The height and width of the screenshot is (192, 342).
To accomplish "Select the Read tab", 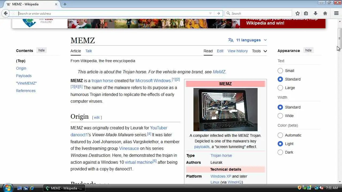I will click(208, 51).
